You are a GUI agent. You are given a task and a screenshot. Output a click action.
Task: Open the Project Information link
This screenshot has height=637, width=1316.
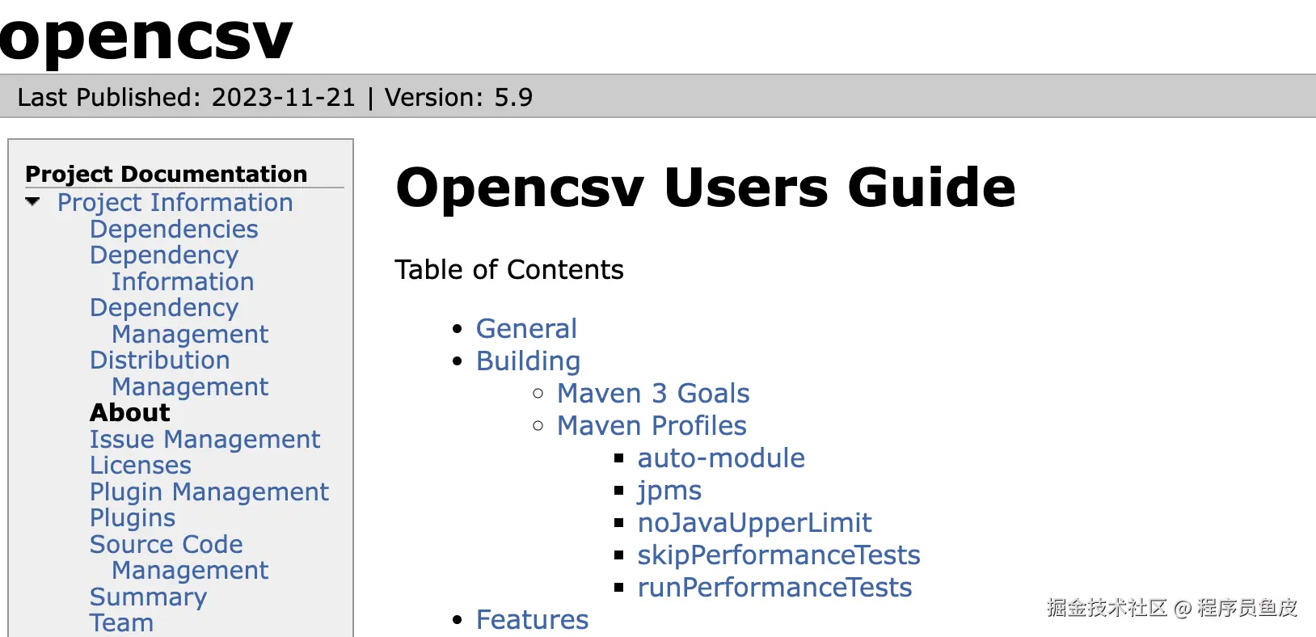point(175,203)
